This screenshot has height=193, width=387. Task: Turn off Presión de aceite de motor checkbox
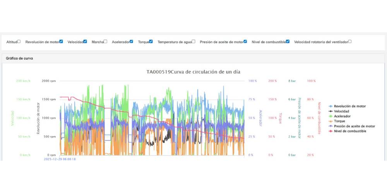point(245,42)
